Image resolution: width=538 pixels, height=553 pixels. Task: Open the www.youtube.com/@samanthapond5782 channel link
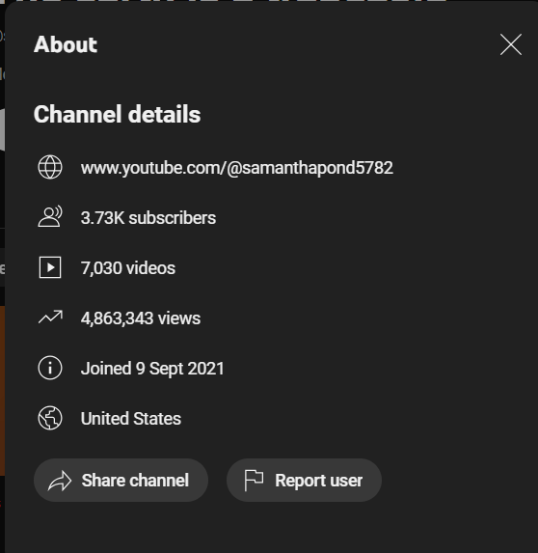click(x=237, y=168)
